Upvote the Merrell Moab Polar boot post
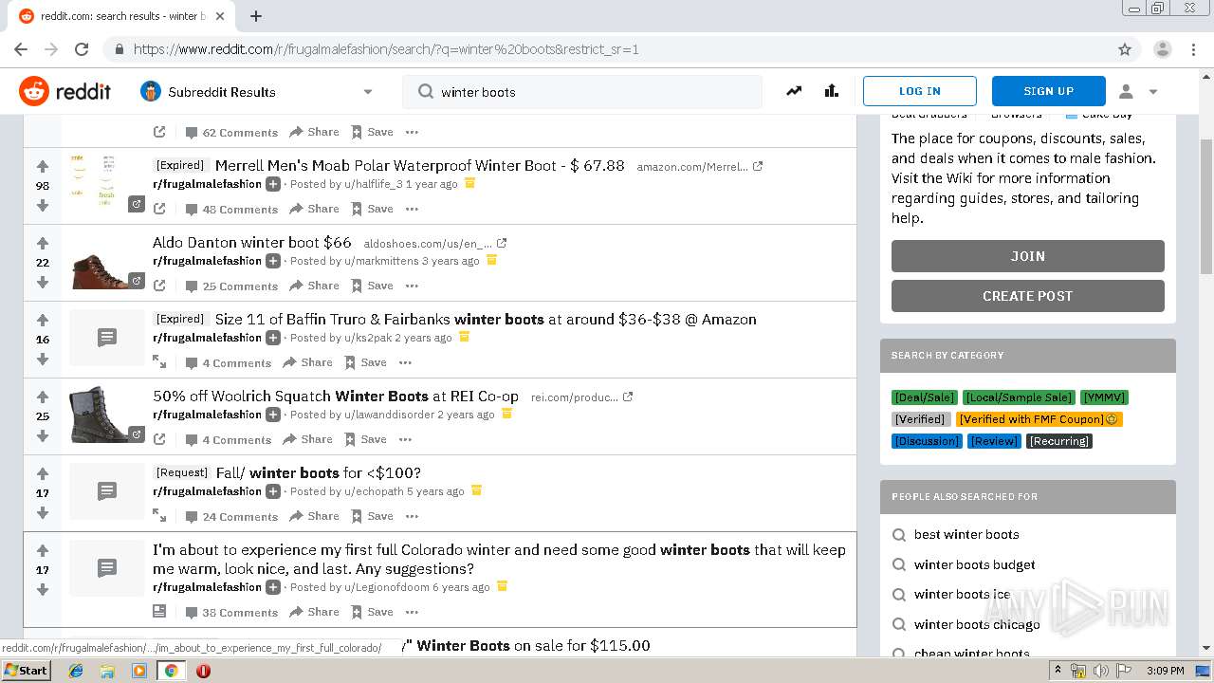Image resolution: width=1214 pixels, height=683 pixels. click(x=43, y=167)
